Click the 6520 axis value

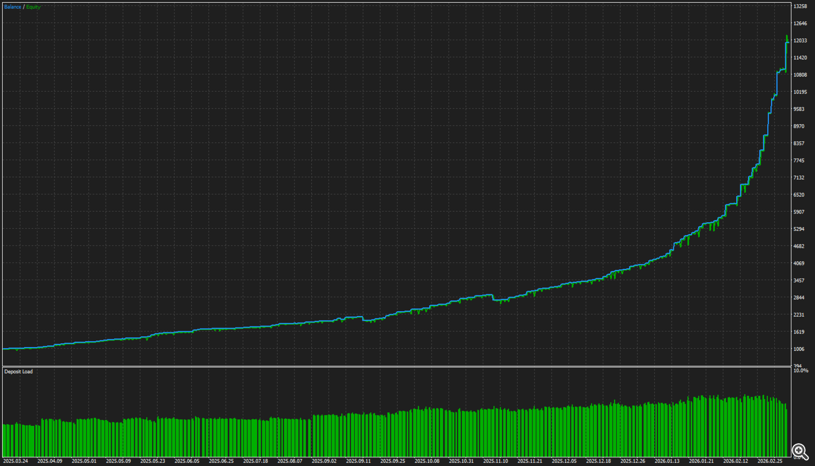[799, 195]
